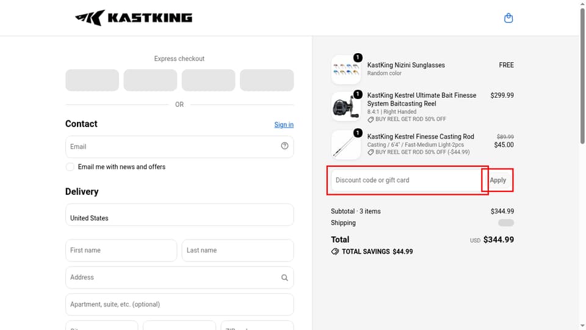Screen dimensions: 586x330
Task: Open the United States country dropdown
Action: pyautogui.click(x=179, y=215)
